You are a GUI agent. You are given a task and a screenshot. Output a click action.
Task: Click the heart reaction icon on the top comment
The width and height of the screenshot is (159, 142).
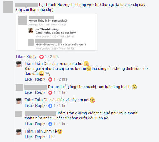tap(41, 57)
